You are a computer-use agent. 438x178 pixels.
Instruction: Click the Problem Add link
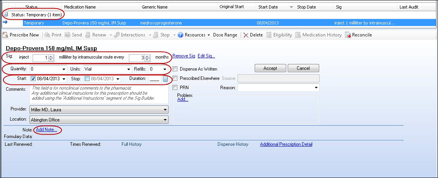(x=182, y=99)
